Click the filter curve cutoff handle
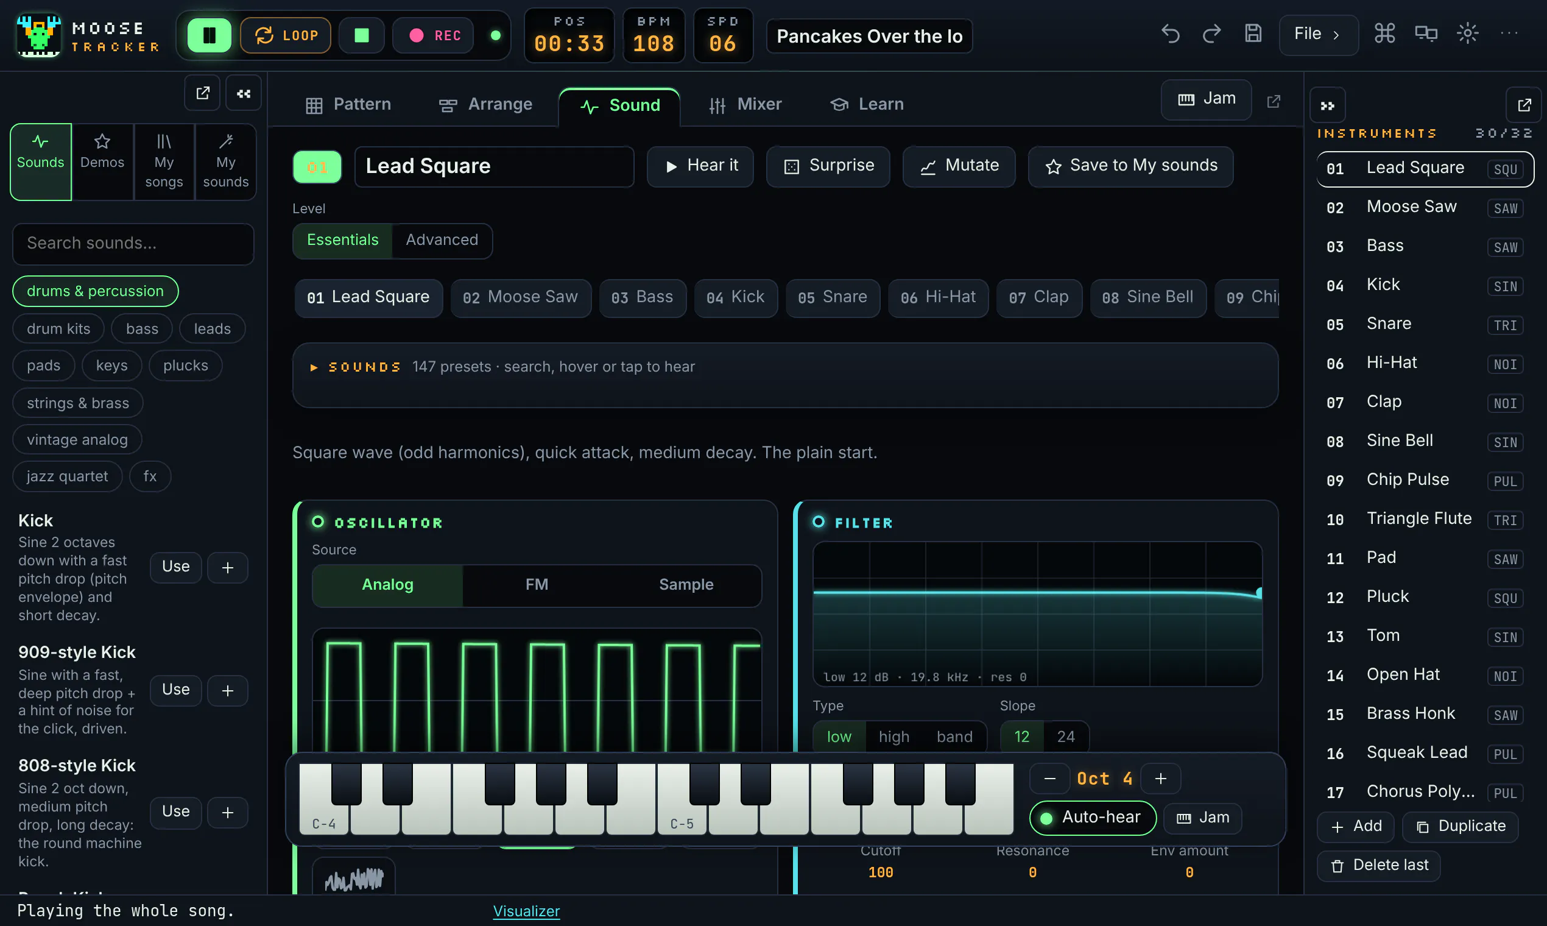Screen dimensions: 1547x926 tap(1260, 592)
